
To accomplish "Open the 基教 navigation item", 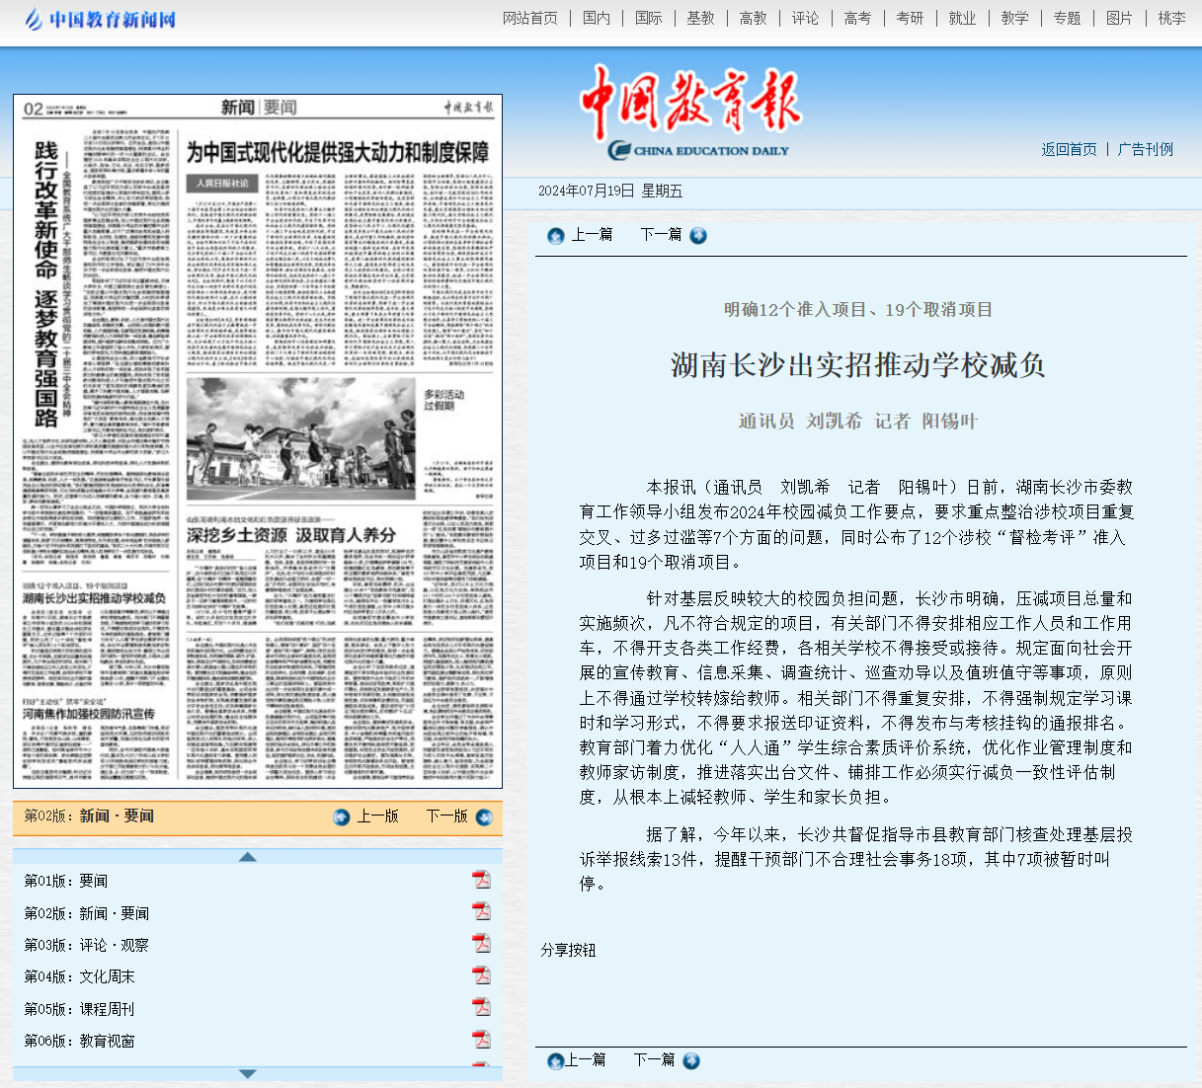I will point(701,18).
